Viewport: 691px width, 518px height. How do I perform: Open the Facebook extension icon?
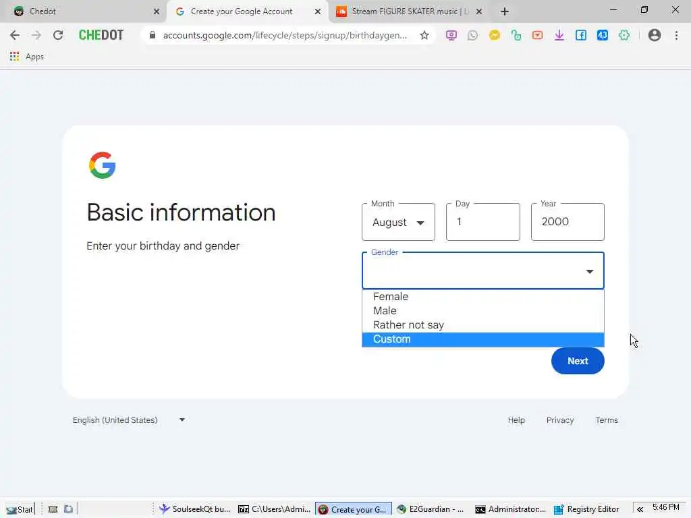pos(580,35)
